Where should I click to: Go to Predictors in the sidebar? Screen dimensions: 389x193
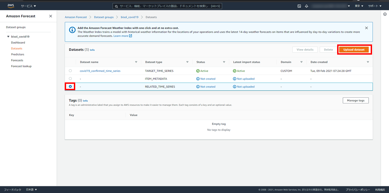pos(18,54)
